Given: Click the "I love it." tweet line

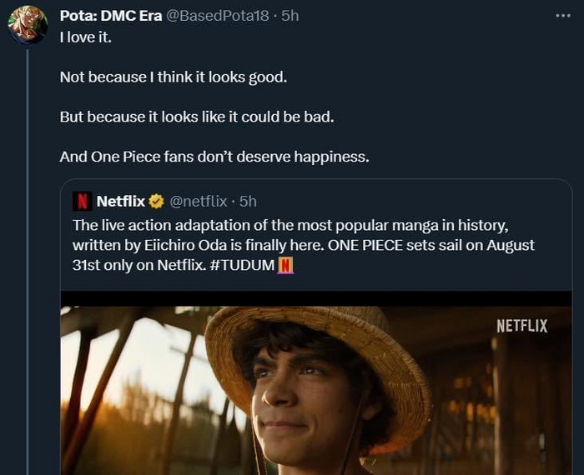Looking at the screenshot, I should 88,37.
